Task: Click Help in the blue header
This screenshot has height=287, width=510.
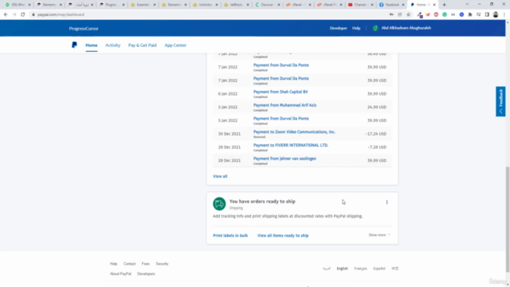Action: (356, 29)
